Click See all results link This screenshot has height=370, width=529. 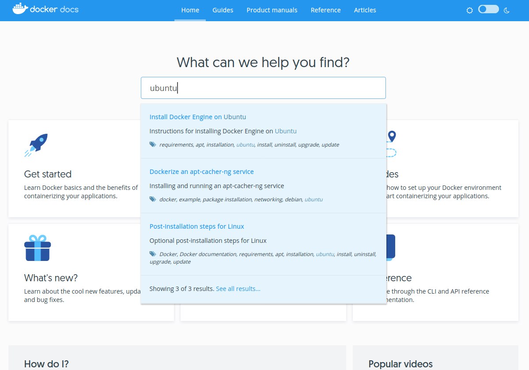pyautogui.click(x=238, y=289)
